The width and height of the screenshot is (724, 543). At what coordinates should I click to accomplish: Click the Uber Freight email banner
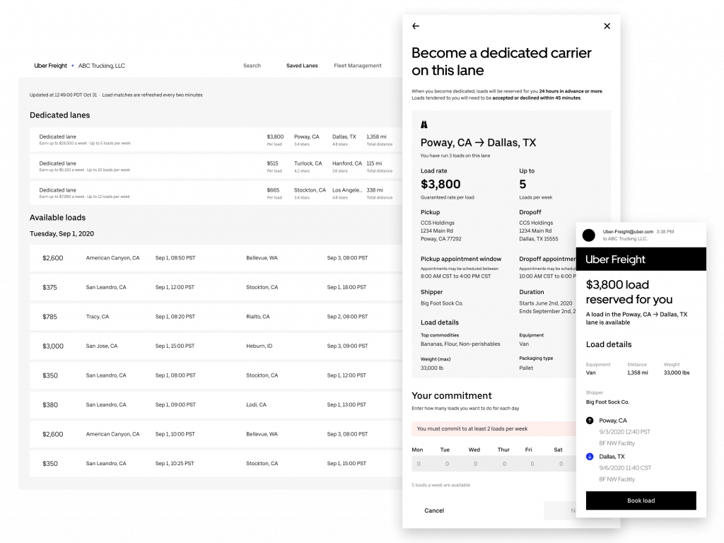[x=641, y=259]
